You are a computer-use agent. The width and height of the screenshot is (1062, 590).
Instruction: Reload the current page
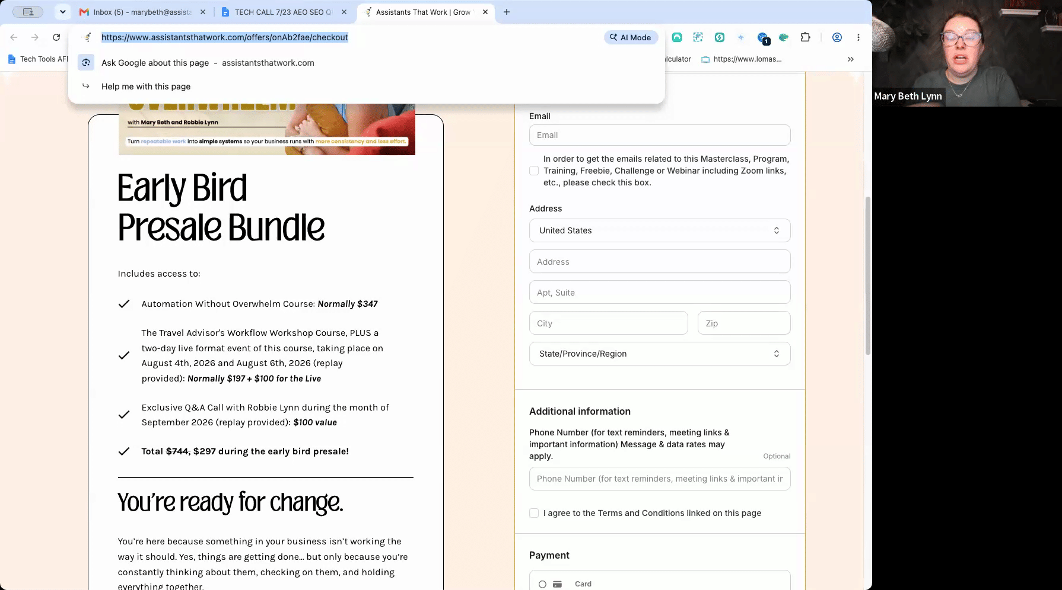pyautogui.click(x=56, y=37)
